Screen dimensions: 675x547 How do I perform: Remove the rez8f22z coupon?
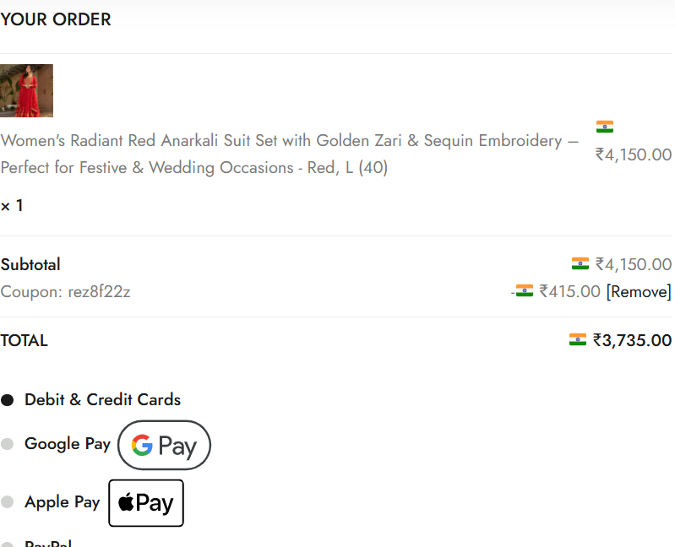point(639,292)
